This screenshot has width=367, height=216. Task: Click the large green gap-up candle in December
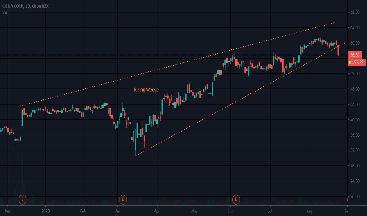click(x=22, y=118)
